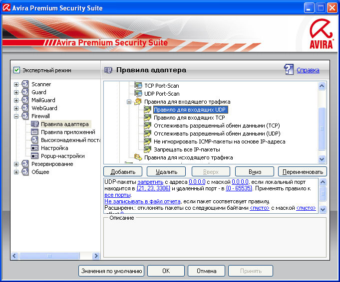
Task: Click the Удалить button
Action: [166, 171]
